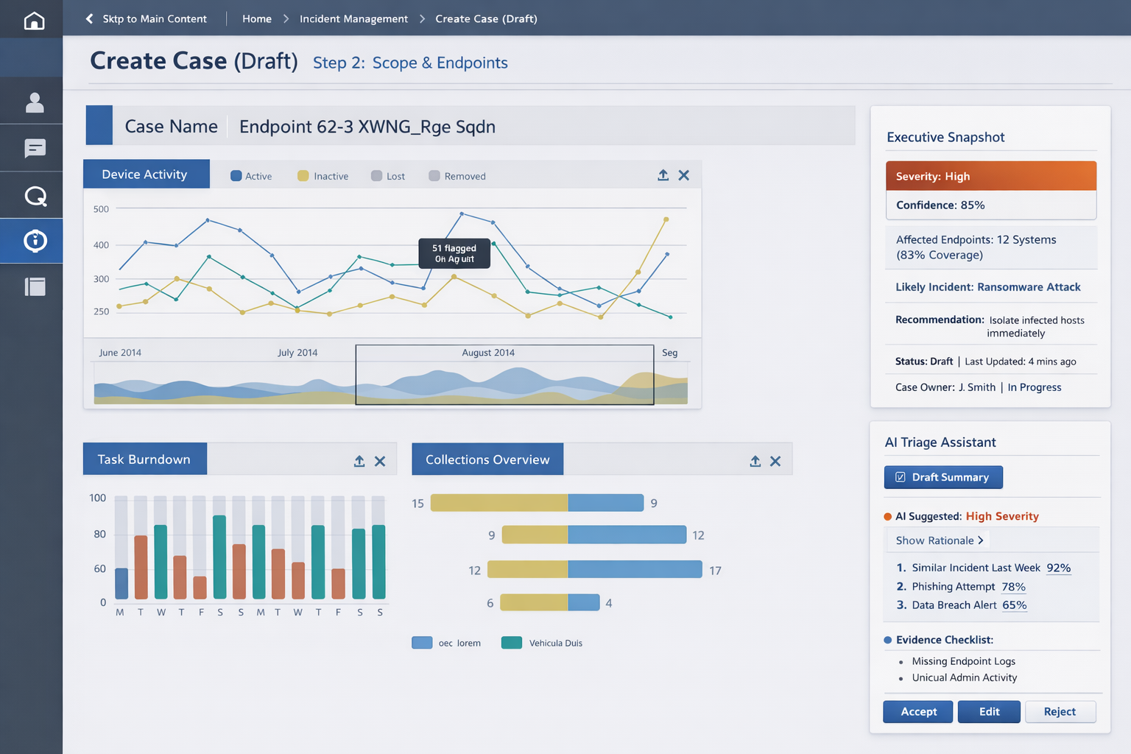Export the Device Activity chart
This screenshot has width=1131, height=754.
point(663,175)
